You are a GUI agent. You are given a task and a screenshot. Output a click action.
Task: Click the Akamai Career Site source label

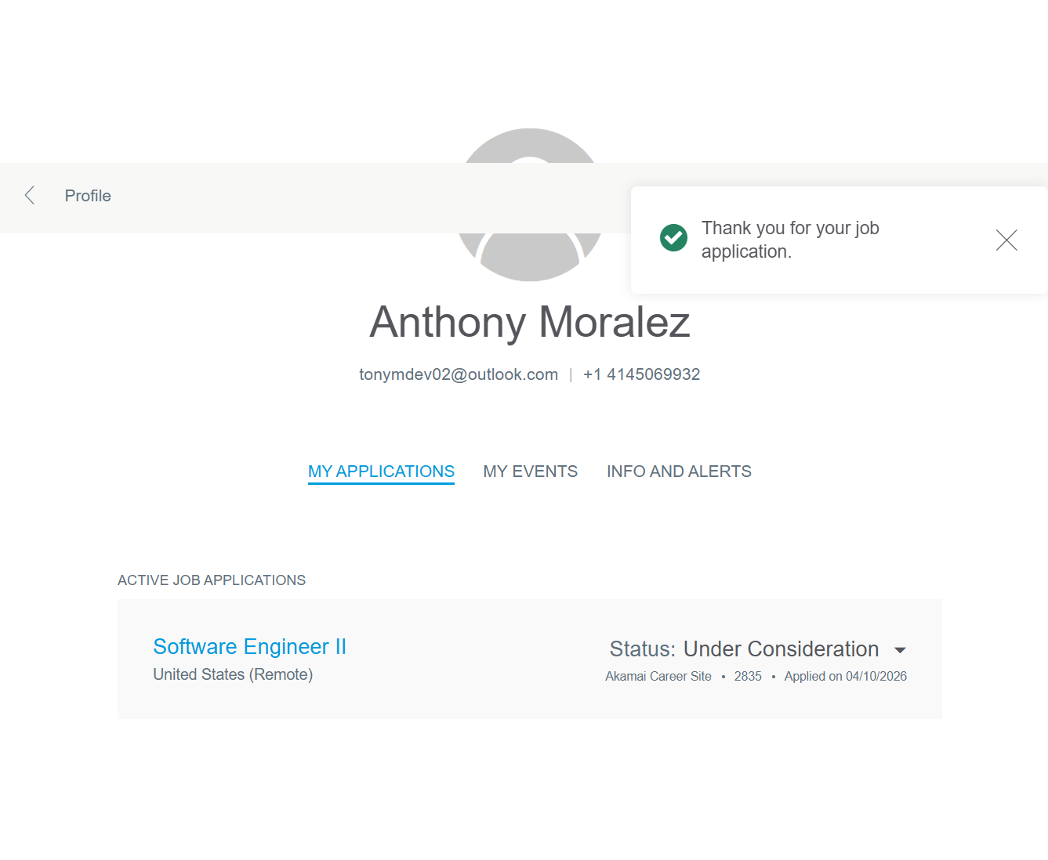click(658, 677)
